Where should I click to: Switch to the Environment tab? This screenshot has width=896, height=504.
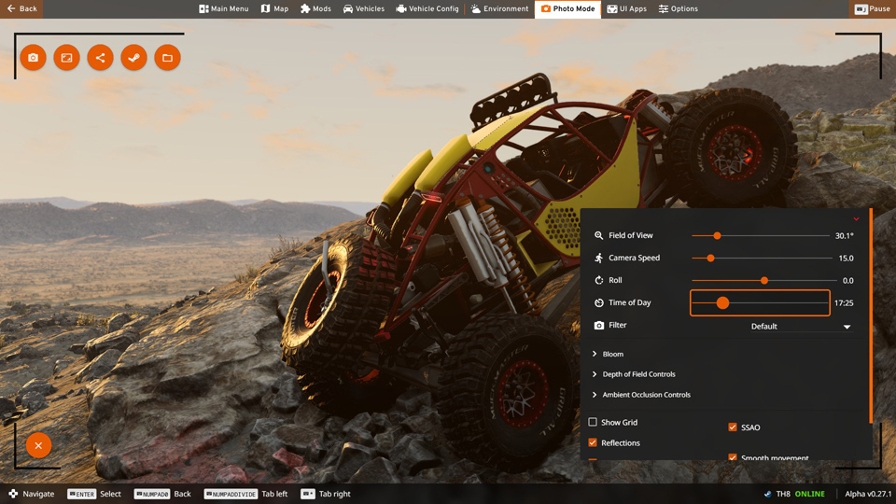click(500, 8)
